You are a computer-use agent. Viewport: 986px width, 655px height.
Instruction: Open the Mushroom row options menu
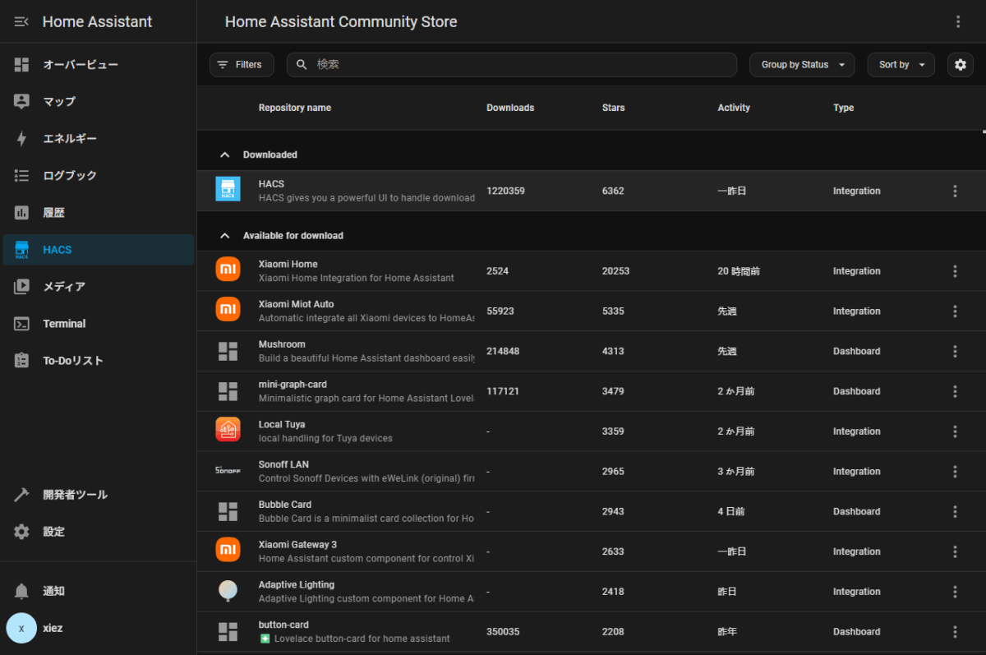[955, 351]
